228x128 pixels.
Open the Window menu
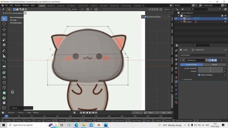[26, 5]
